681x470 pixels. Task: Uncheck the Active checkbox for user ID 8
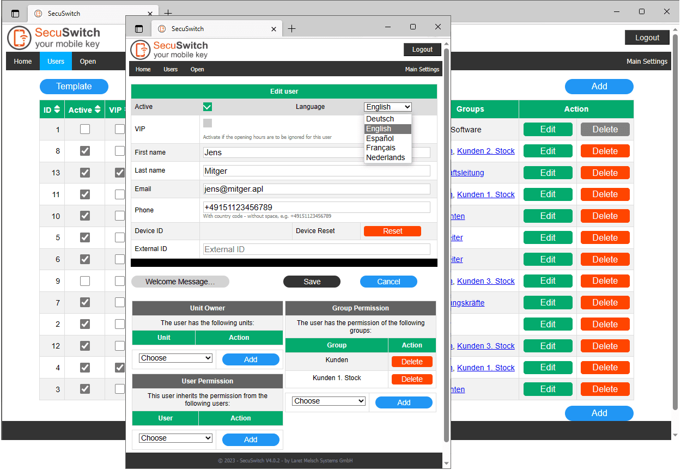click(x=85, y=151)
